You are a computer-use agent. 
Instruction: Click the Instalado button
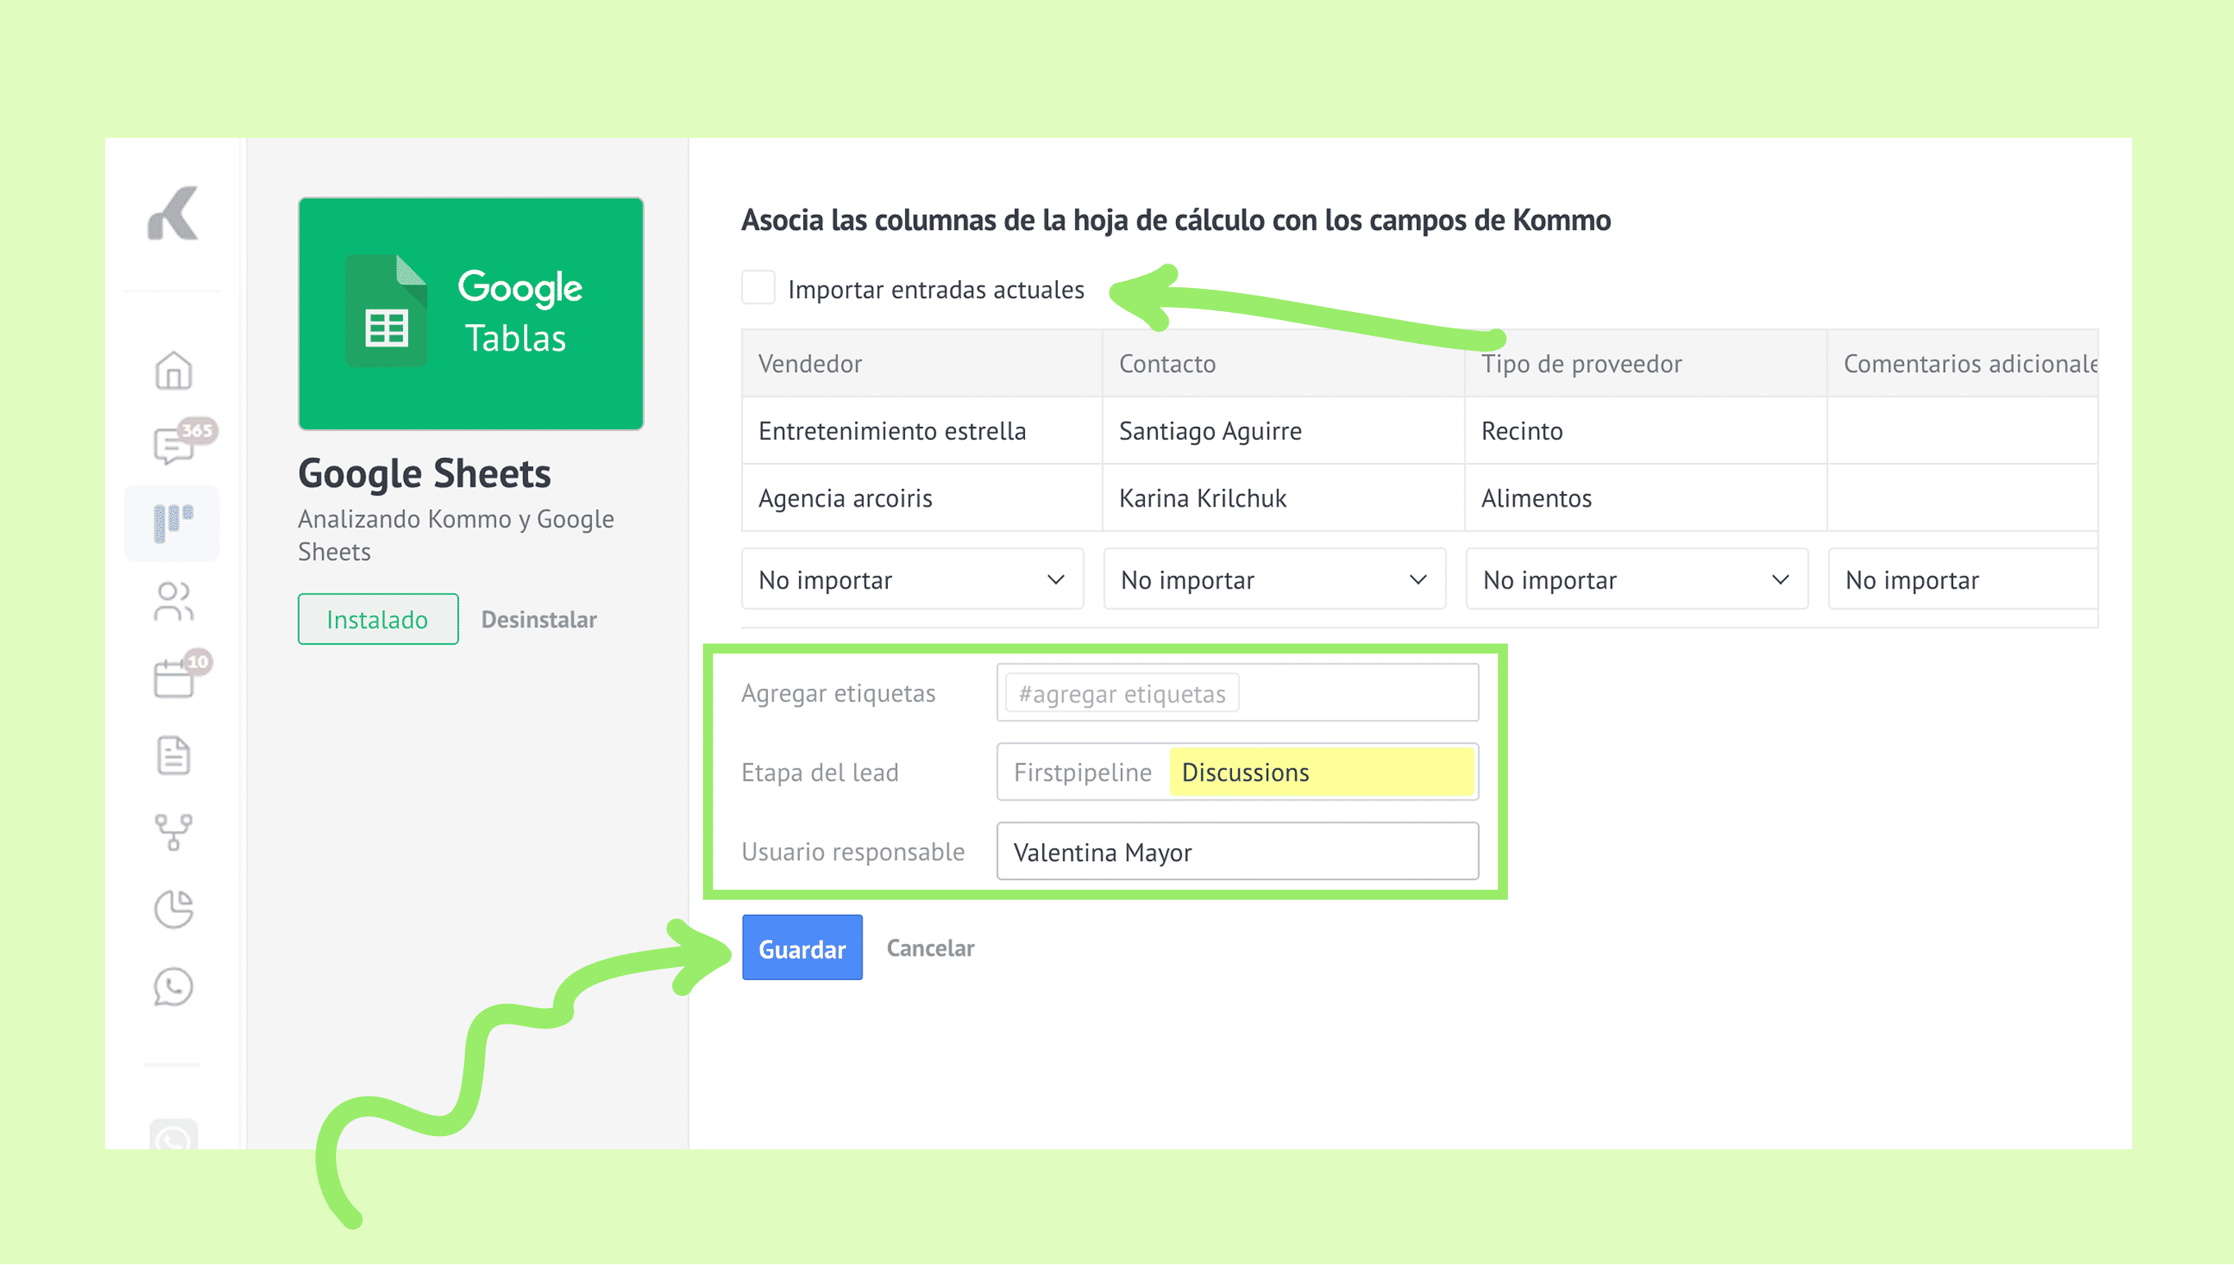[x=377, y=620]
